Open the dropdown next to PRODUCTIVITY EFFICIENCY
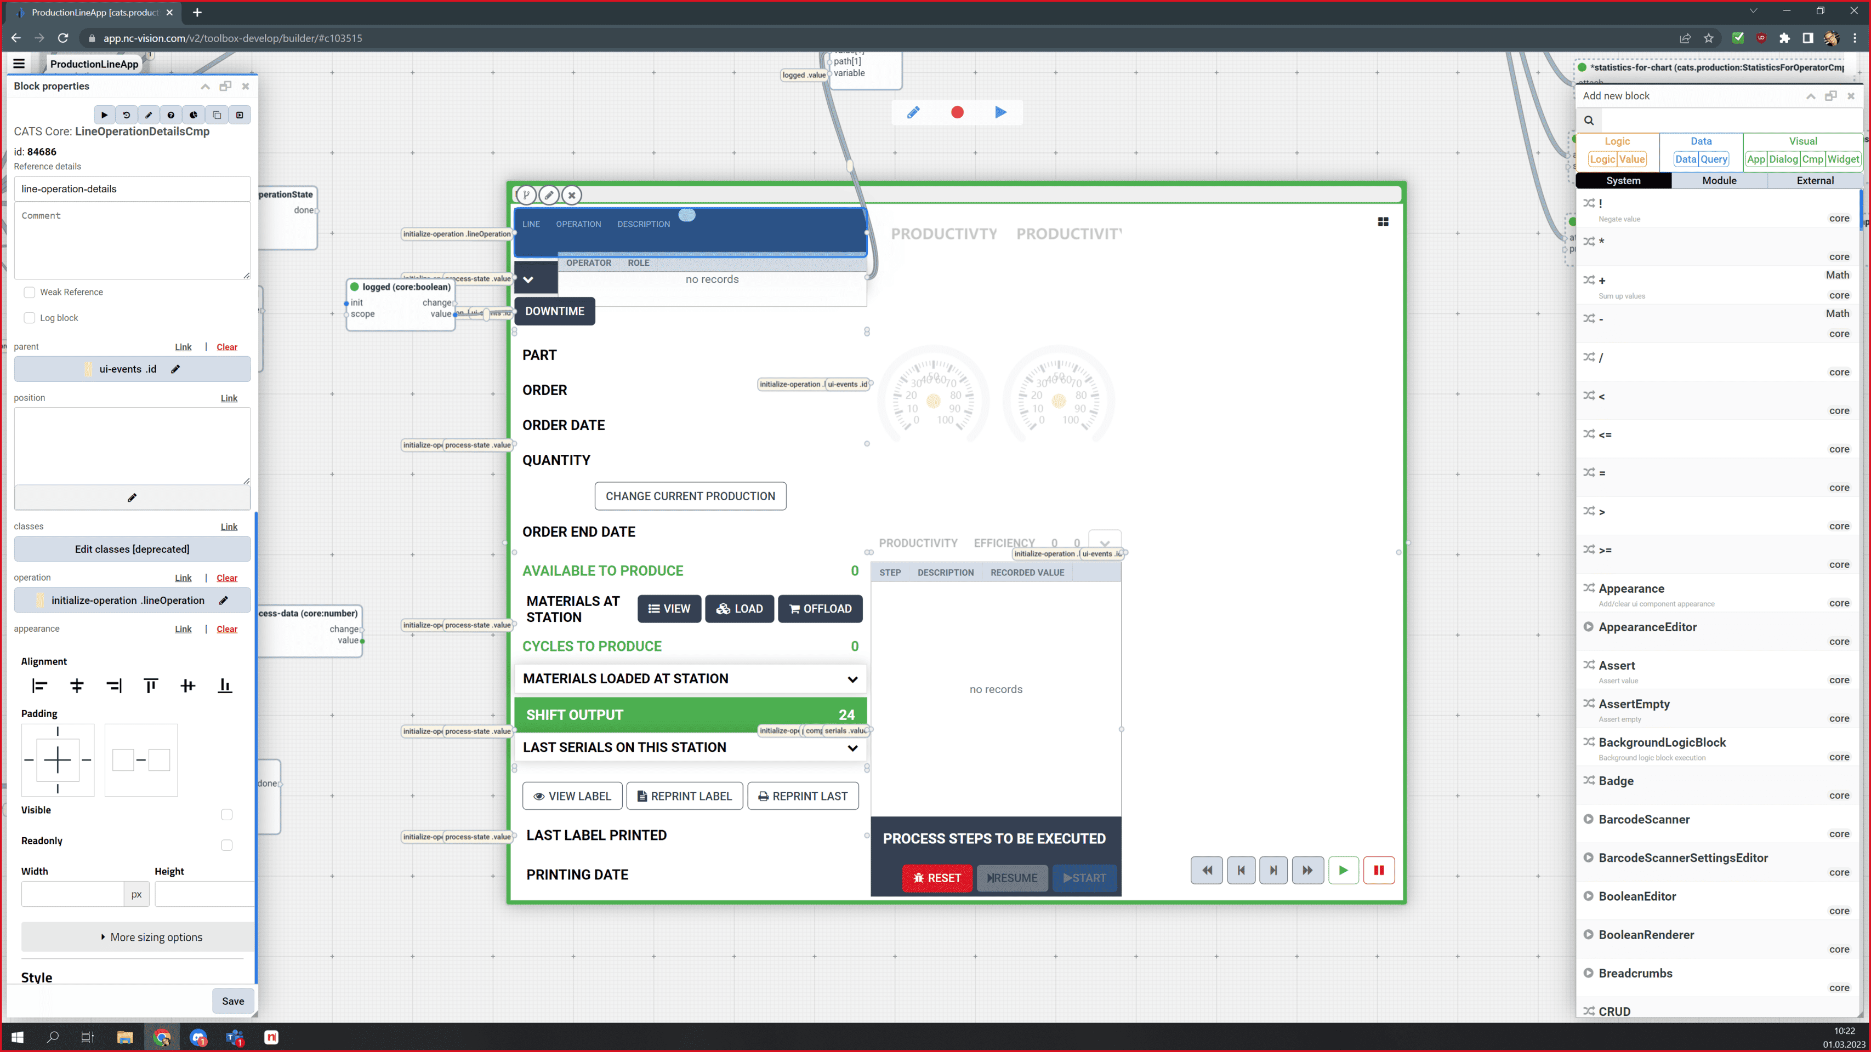 [1105, 543]
